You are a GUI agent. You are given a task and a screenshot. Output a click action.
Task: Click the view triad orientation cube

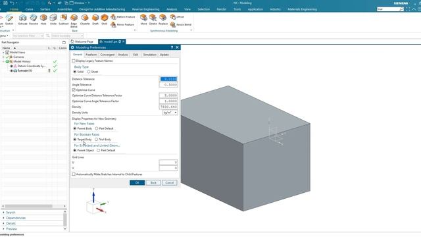(x=93, y=207)
